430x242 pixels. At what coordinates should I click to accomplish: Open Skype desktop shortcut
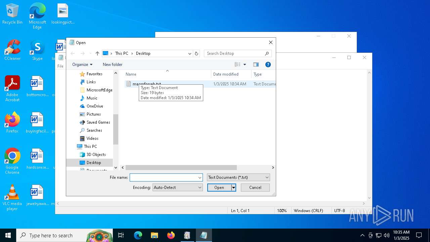(37, 50)
